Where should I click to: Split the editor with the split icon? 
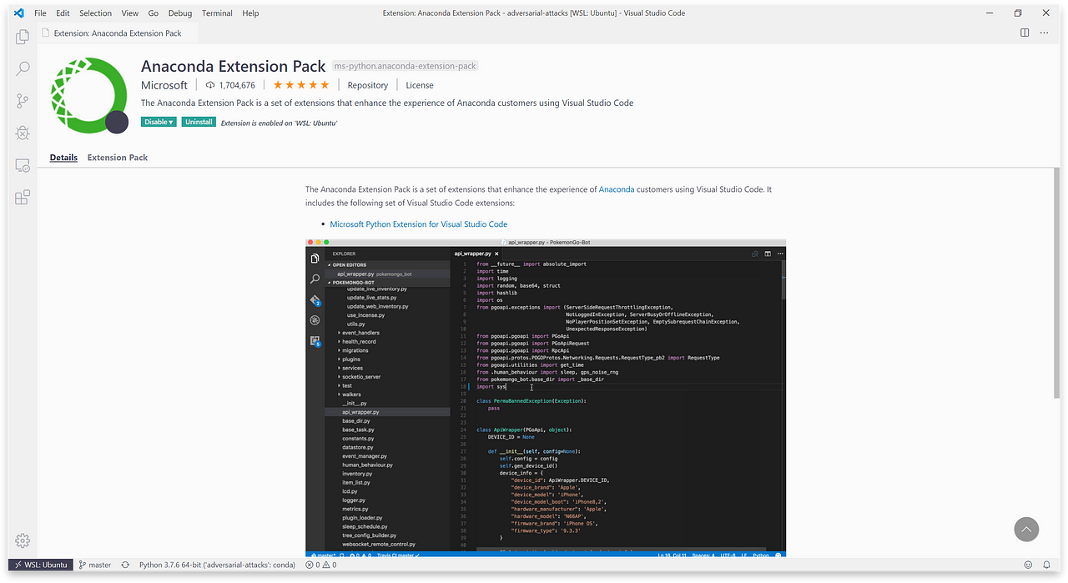click(x=1025, y=33)
